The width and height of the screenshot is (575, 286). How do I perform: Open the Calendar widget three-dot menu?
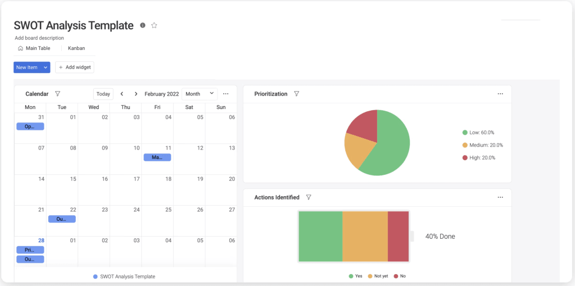(x=226, y=94)
